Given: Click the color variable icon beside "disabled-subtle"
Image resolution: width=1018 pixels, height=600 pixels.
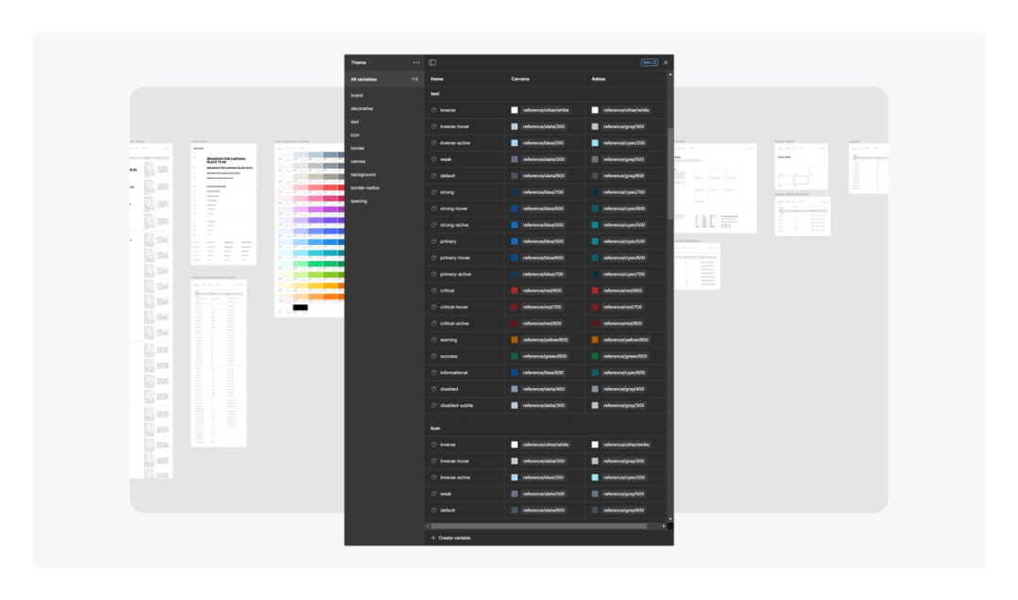Looking at the screenshot, I should (434, 405).
